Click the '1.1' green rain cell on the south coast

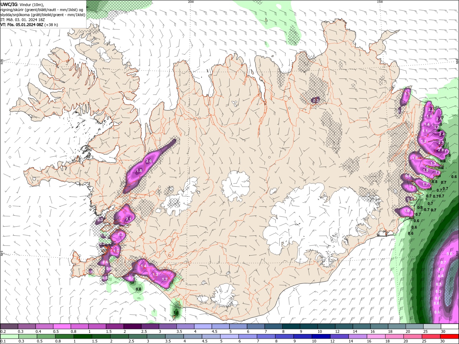[x=176, y=313]
